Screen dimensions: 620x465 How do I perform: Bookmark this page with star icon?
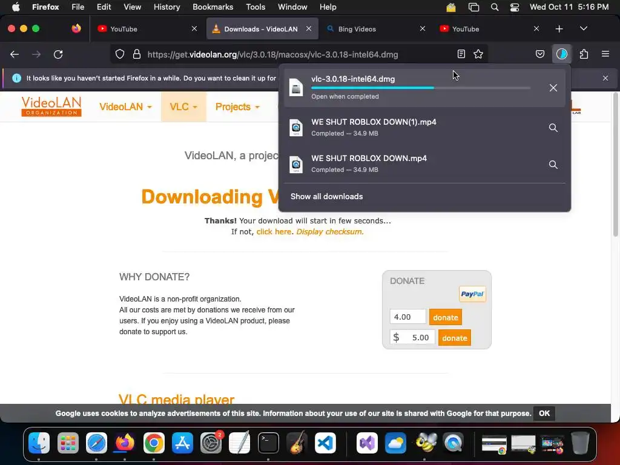pyautogui.click(x=478, y=54)
